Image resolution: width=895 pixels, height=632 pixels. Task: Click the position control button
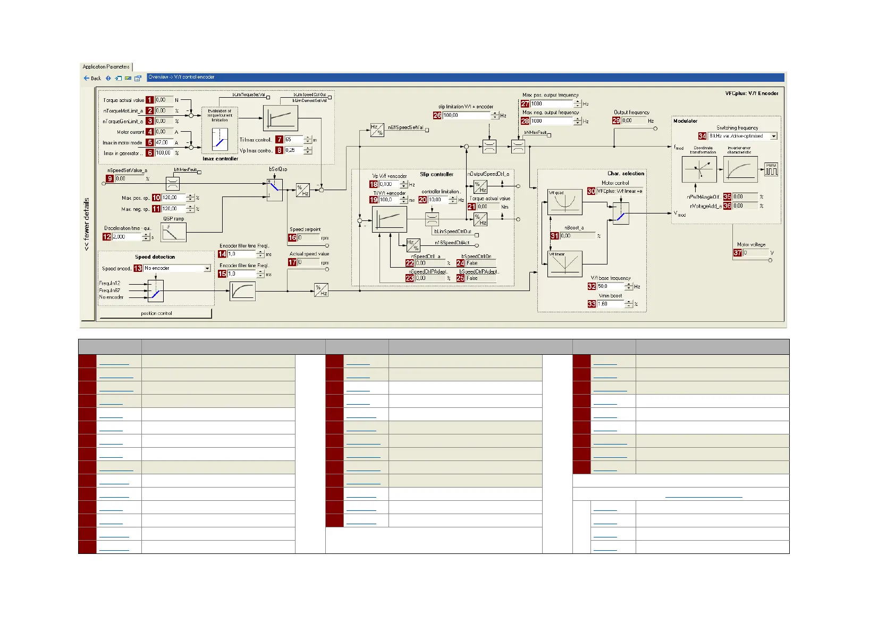click(156, 313)
